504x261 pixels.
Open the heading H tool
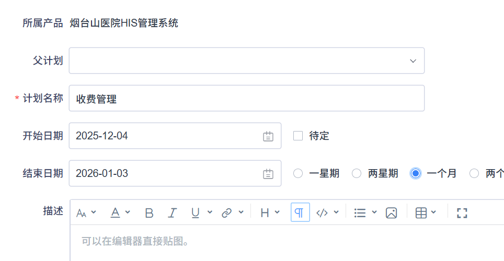tap(265, 213)
